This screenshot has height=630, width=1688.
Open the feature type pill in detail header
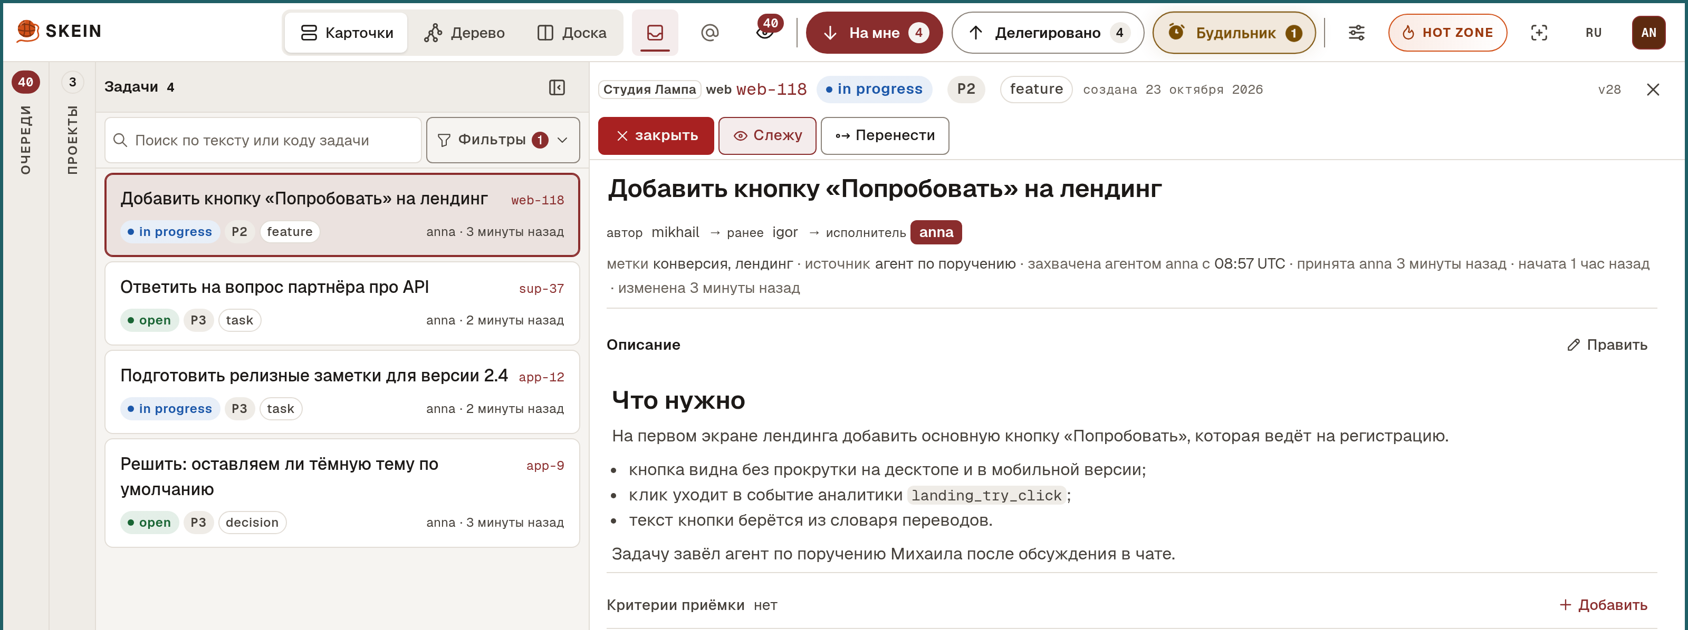pyautogui.click(x=1036, y=90)
